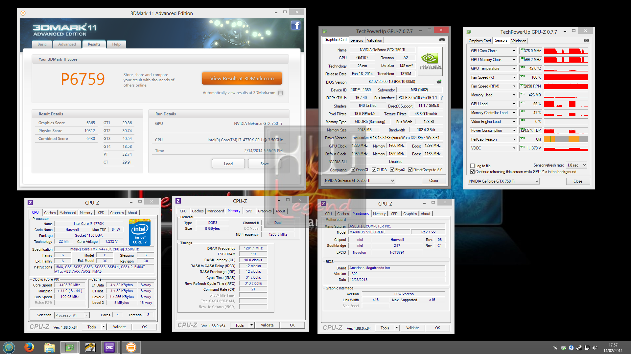Switch to CPU-Z purple taskbar icon
Image resolution: width=631 pixels, height=354 pixels.
pyautogui.click(x=109, y=347)
